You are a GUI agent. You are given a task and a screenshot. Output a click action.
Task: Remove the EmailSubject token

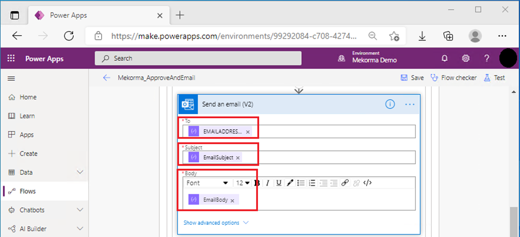(x=238, y=158)
